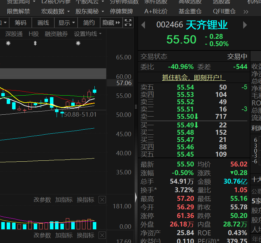Click 换指标 in the bottom indicator panel

(x=86, y=235)
